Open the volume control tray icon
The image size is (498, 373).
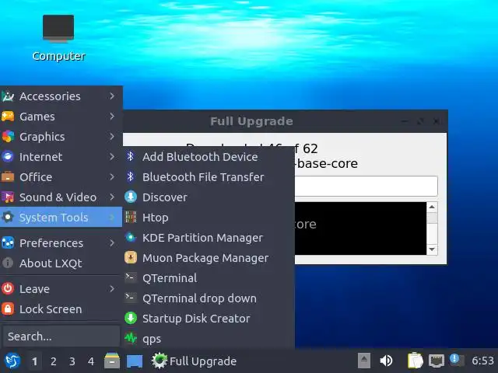pyautogui.click(x=386, y=361)
